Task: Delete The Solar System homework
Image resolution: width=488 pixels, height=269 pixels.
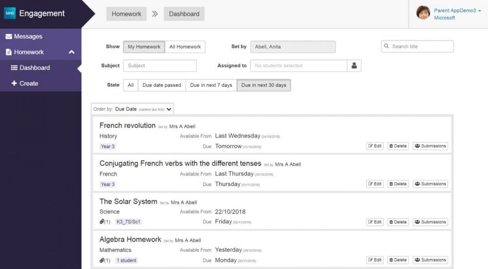Action: tap(398, 222)
